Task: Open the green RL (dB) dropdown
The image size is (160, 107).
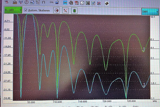Action: click(13, 11)
